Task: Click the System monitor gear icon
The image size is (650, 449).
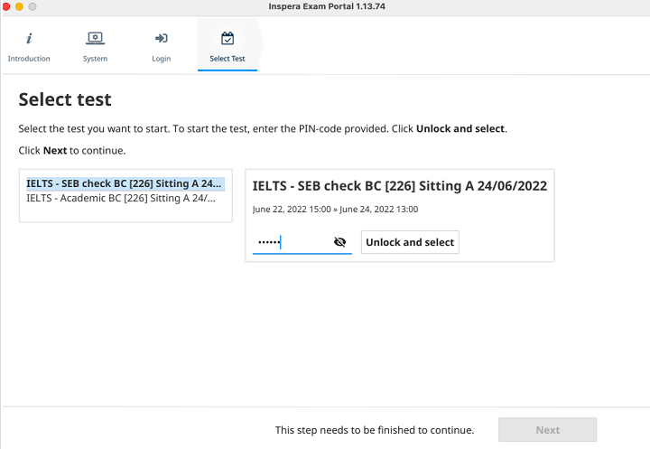Action: pyautogui.click(x=95, y=38)
